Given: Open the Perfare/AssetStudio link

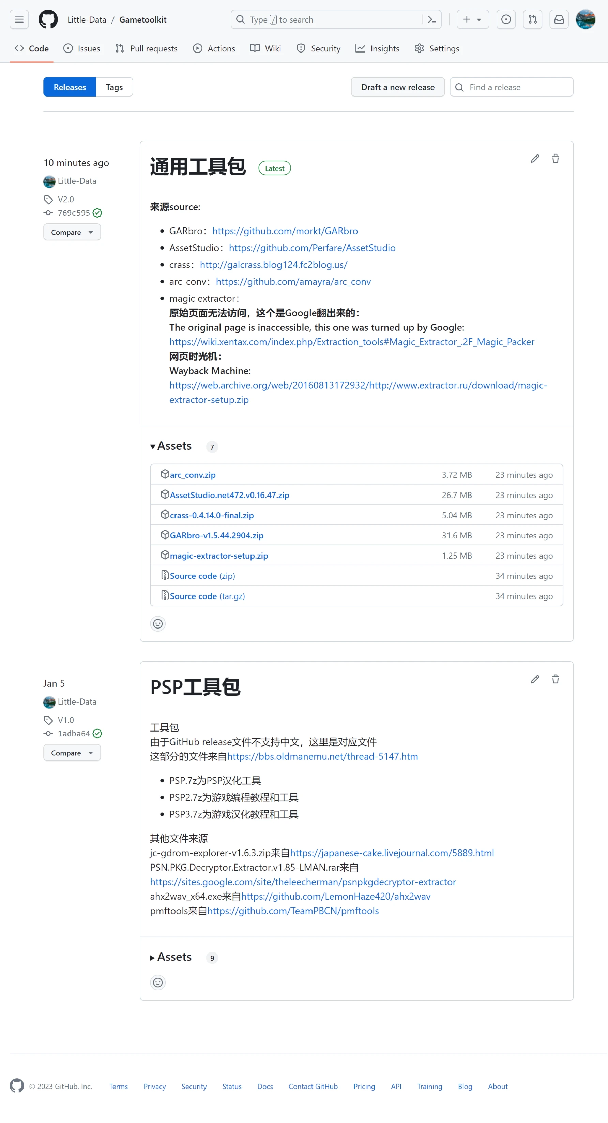Looking at the screenshot, I should 312,248.
